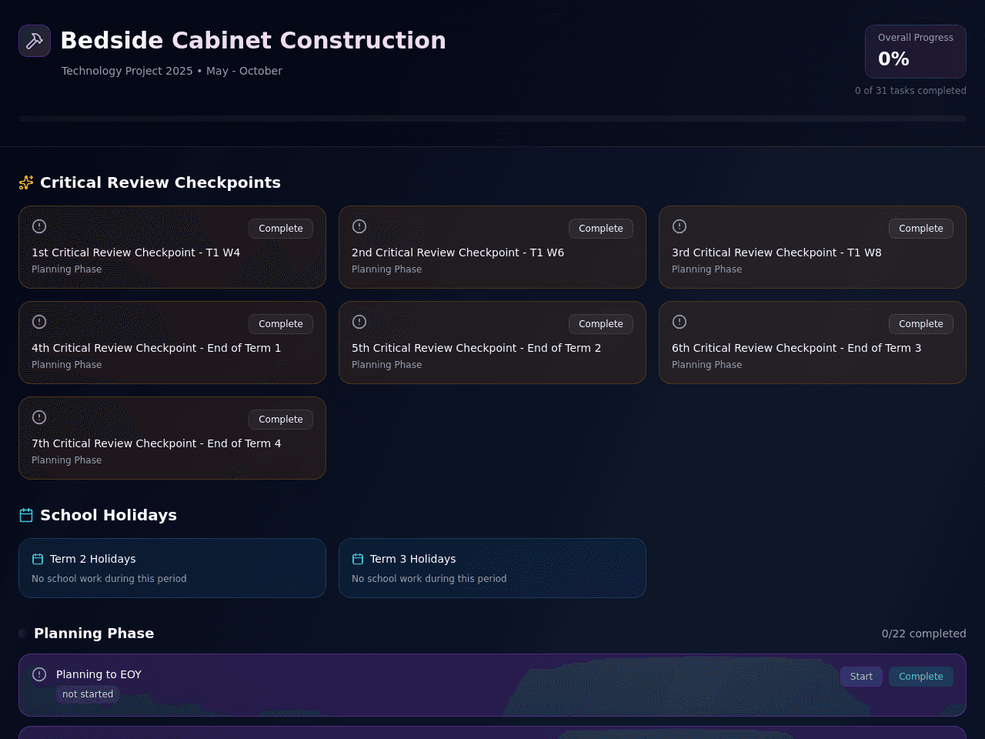Viewport: 985px width, 739px height.
Task: Click the alert icon on 4th Critical Review Checkpoint
Action: point(39,322)
